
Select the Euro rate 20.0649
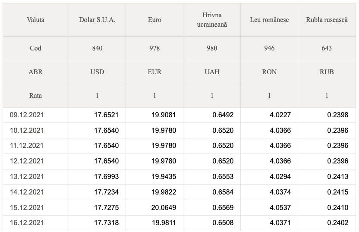(164, 207)
